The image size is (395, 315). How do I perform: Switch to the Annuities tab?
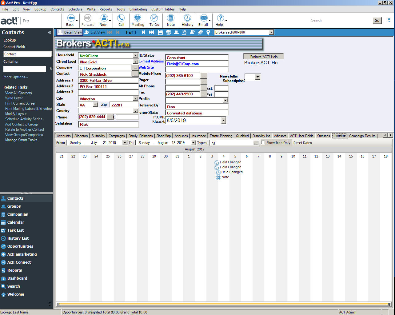point(181,136)
